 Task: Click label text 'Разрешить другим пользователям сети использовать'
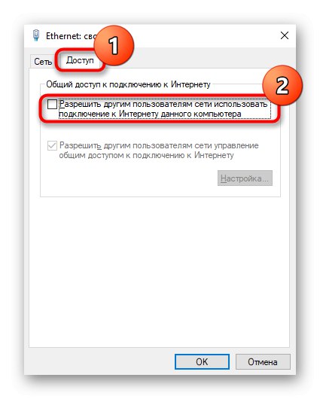pos(163,104)
